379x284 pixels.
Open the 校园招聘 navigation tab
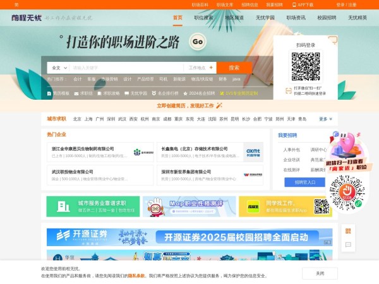(x=327, y=18)
